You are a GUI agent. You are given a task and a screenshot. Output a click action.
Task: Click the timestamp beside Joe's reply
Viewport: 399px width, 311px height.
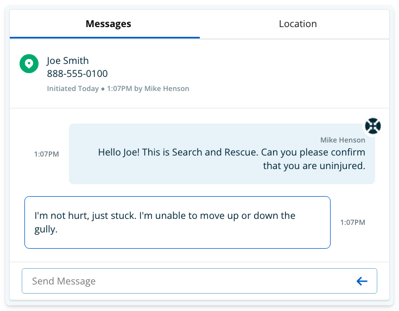coord(353,222)
